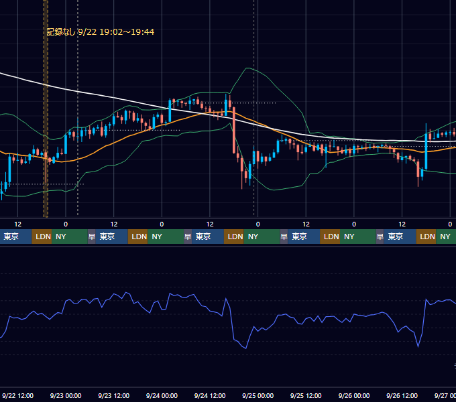Image resolution: width=456 pixels, height=402 pixels.
Task: Click the 東京 session block on 9/26
Action: tap(400, 237)
